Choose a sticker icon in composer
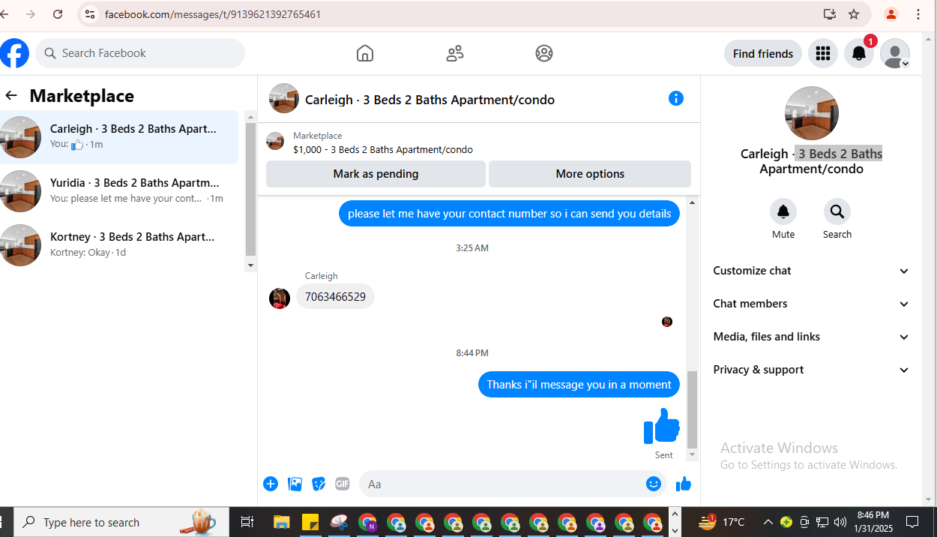 click(x=319, y=484)
